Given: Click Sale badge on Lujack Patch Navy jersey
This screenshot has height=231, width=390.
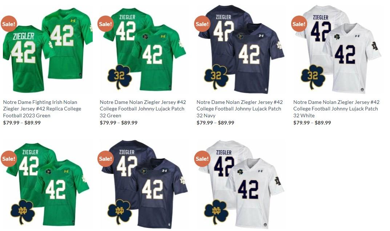Looking at the screenshot, I should click(x=202, y=24).
